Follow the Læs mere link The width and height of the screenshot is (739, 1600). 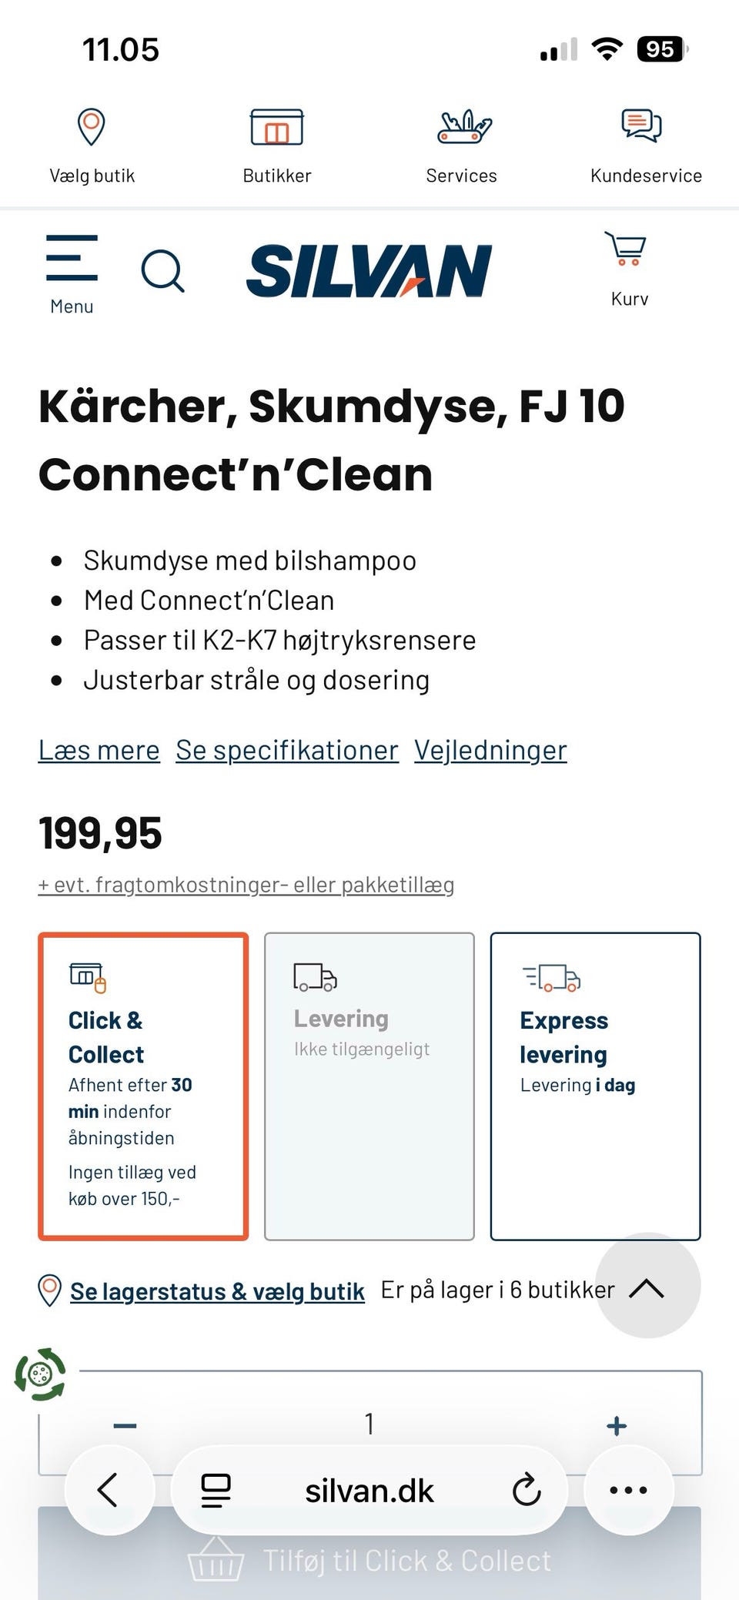point(99,750)
